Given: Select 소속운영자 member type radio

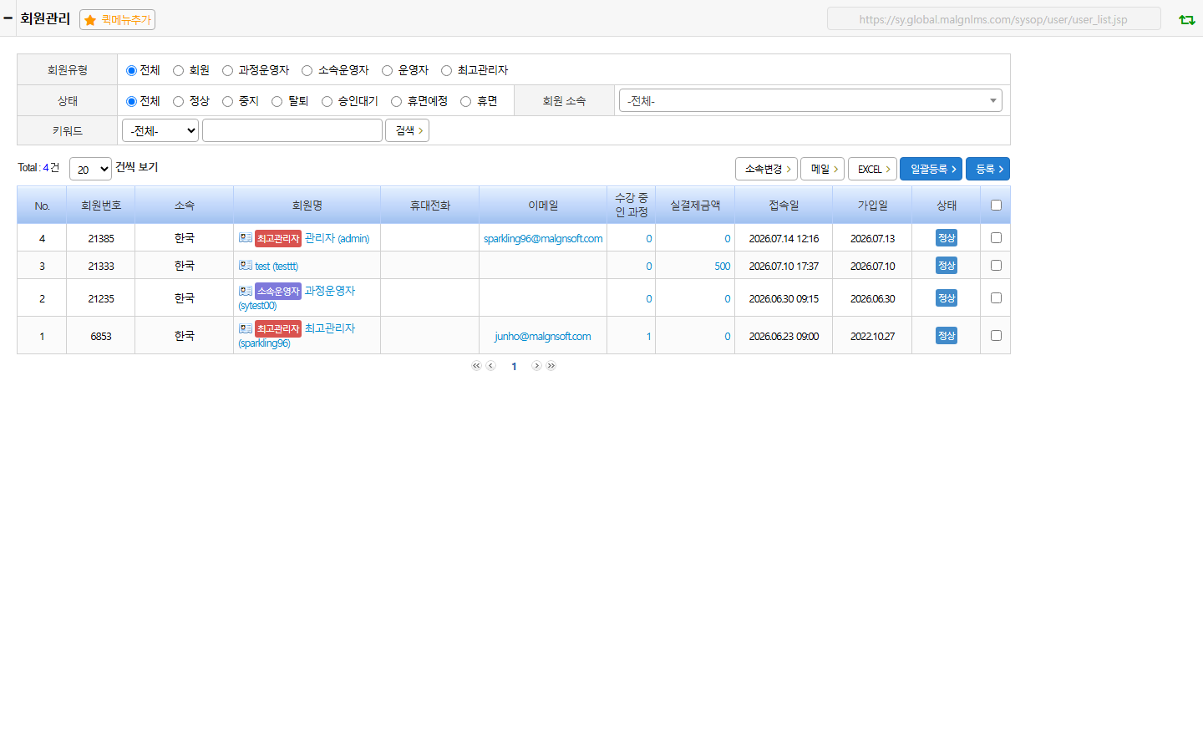Looking at the screenshot, I should 307,71.
